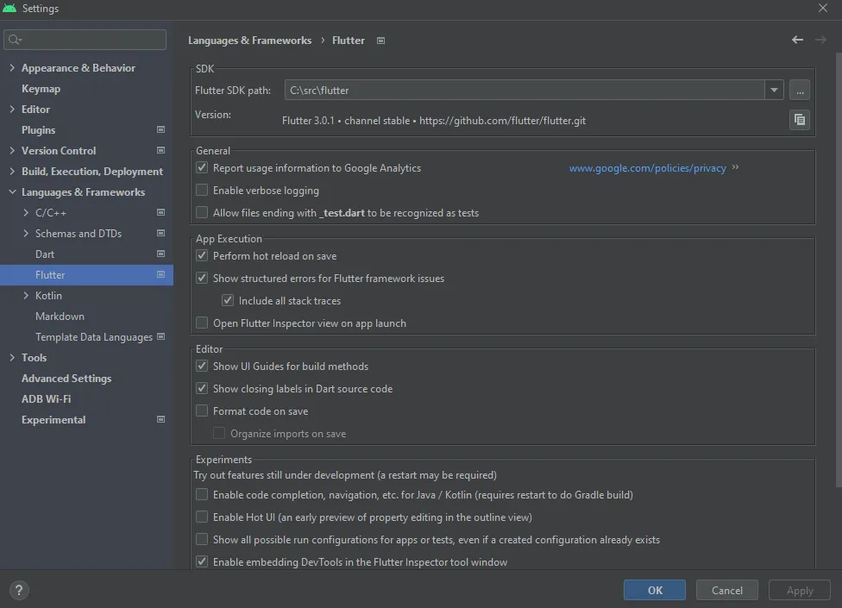
Task: Click project settings icon next to Dart
Action: point(160,254)
